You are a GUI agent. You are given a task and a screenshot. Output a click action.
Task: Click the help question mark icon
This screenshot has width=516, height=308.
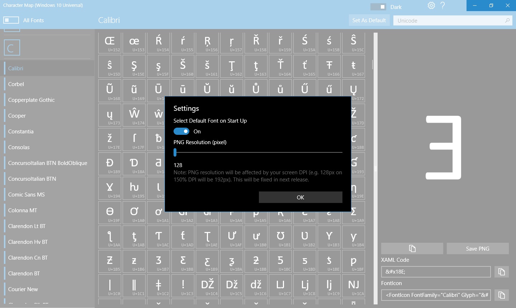click(442, 6)
